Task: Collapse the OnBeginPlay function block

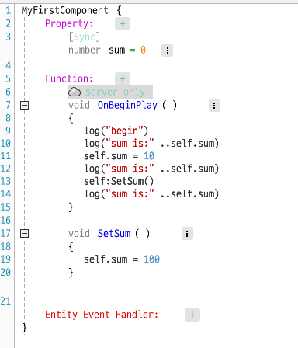Action: [x=25, y=106]
